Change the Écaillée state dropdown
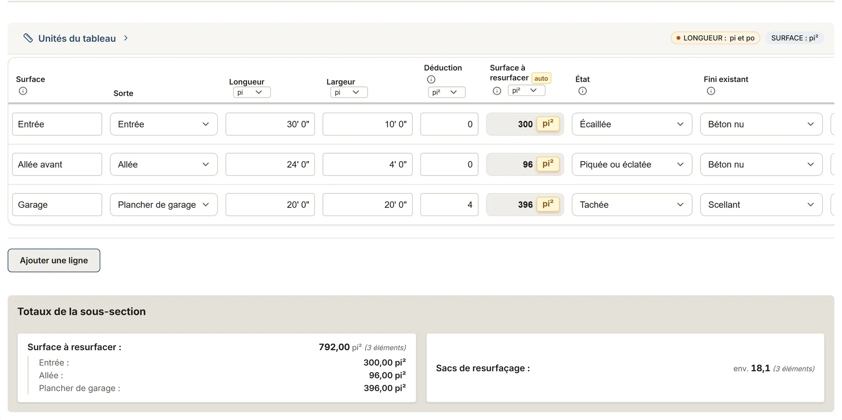Image resolution: width=842 pixels, height=420 pixels. pyautogui.click(x=632, y=124)
